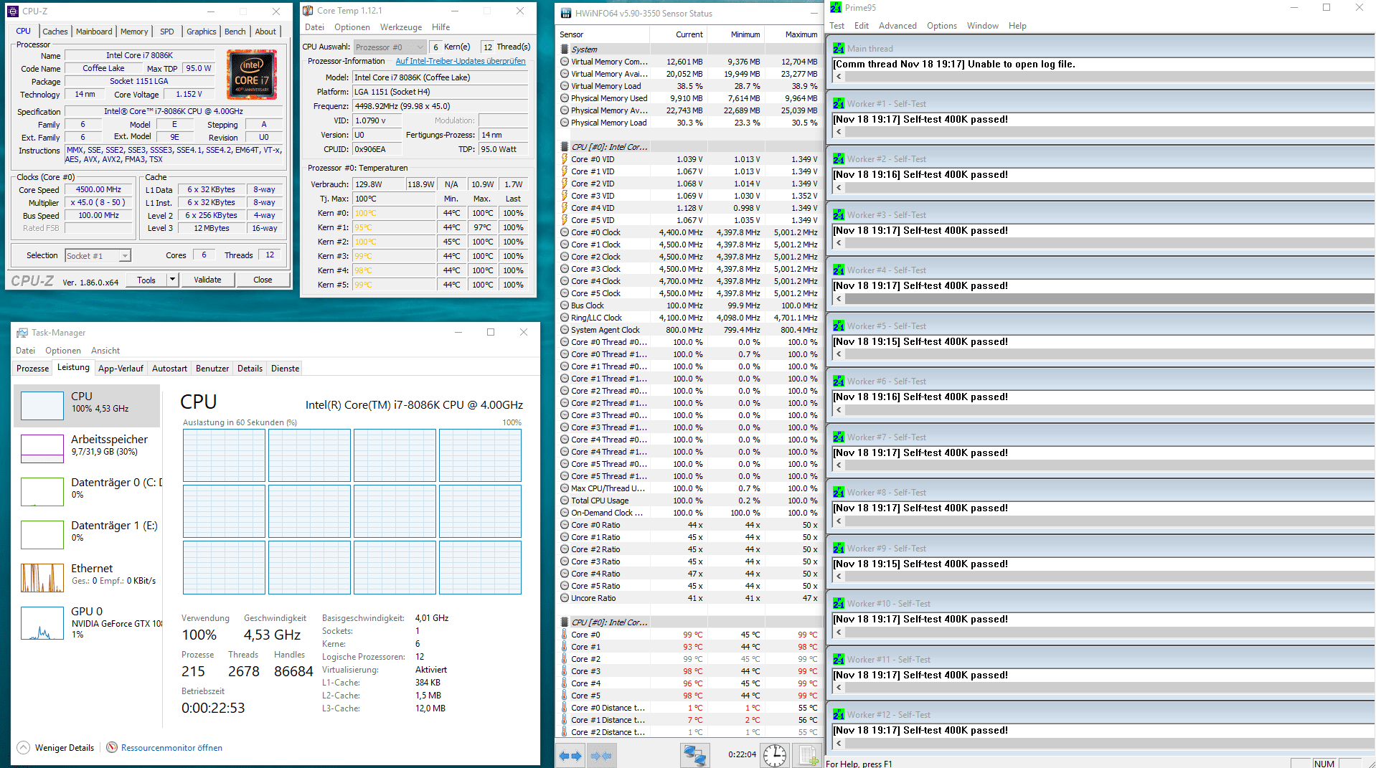Open Test menu in Prime95
The width and height of the screenshot is (1376, 768).
pyautogui.click(x=837, y=26)
